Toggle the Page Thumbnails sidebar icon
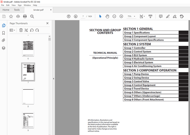This screenshot has height=135, width=190. [4, 25]
